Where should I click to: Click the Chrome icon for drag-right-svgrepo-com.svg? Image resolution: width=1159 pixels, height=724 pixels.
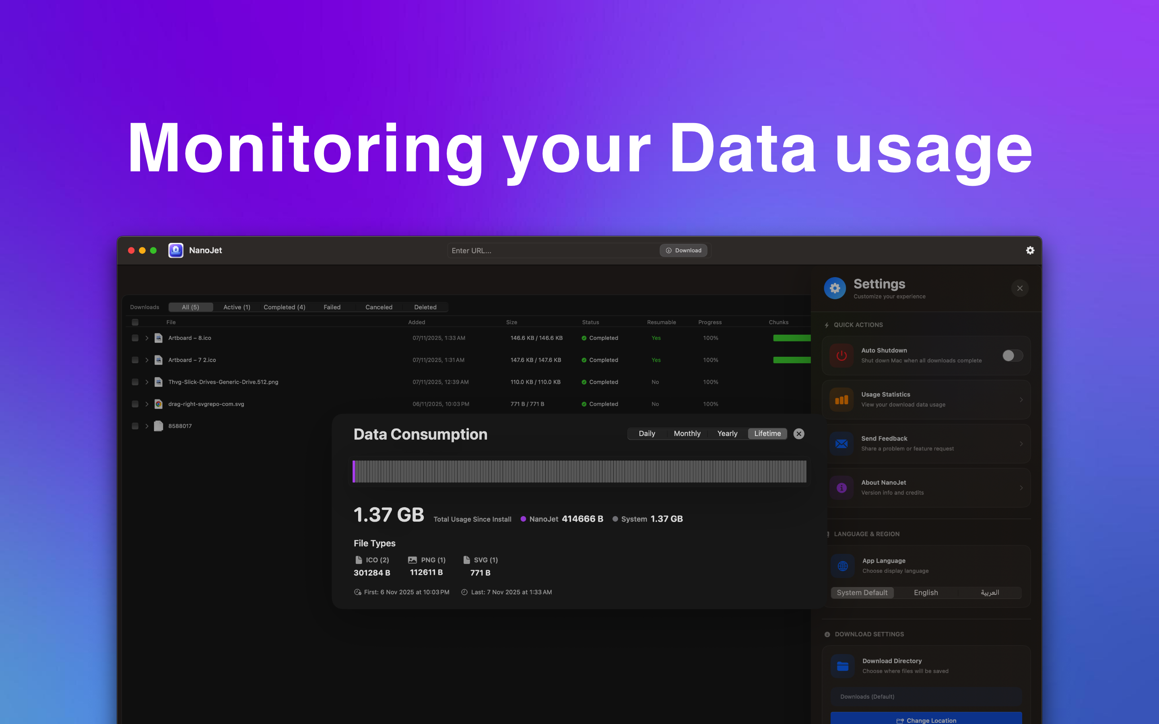tap(159, 404)
